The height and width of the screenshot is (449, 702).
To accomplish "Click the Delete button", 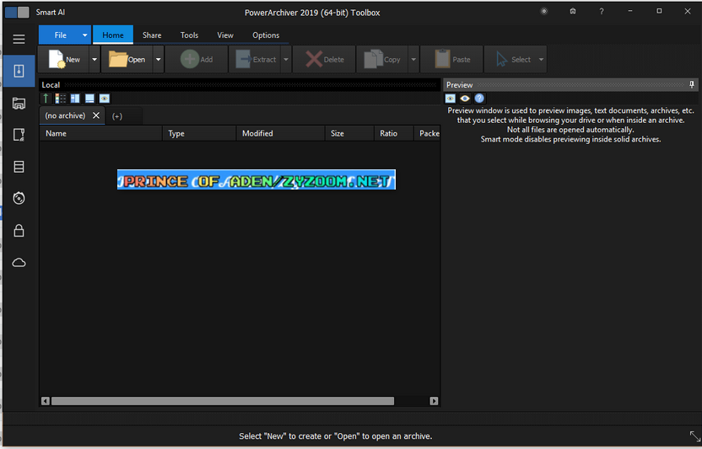I will pyautogui.click(x=324, y=59).
